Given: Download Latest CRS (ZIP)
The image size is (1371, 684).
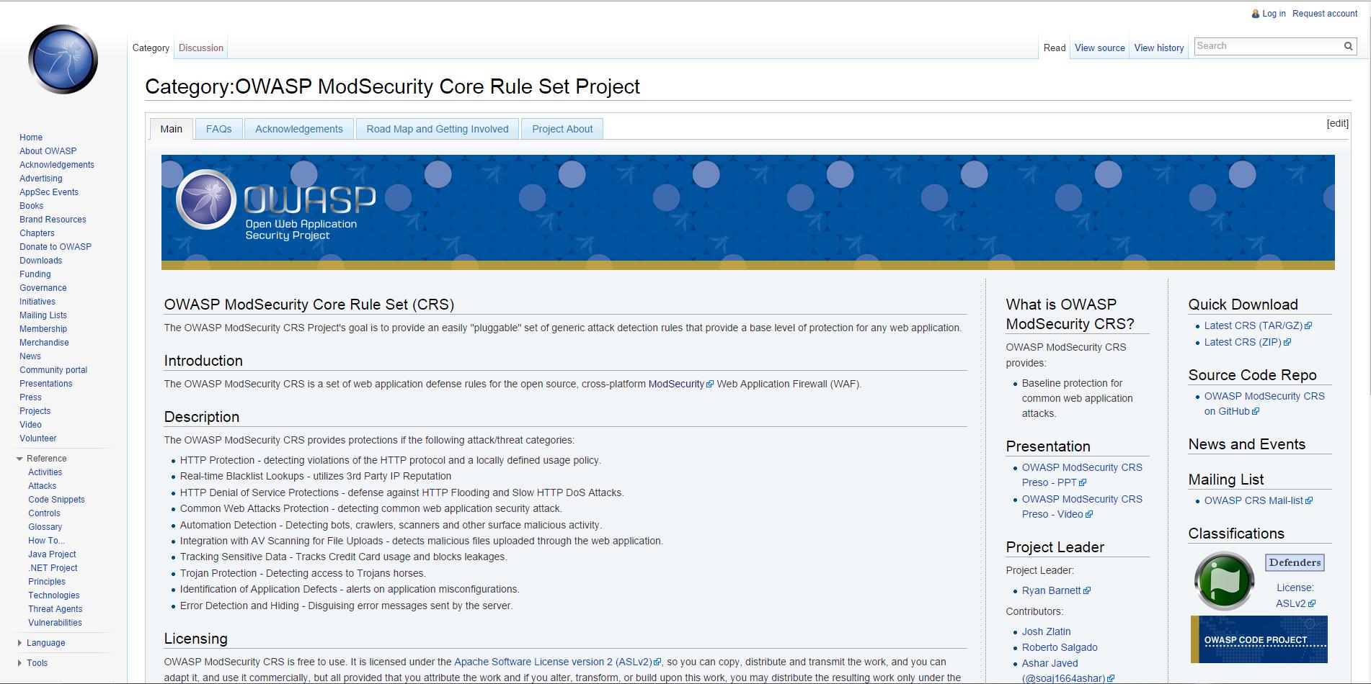Looking at the screenshot, I should [x=1247, y=342].
